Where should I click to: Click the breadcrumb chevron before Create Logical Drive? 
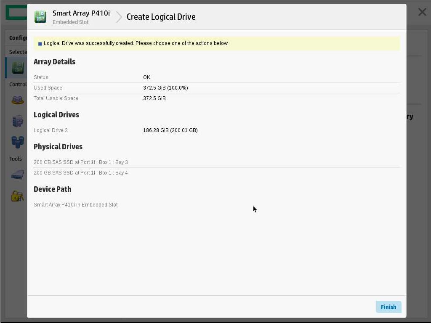click(x=119, y=17)
